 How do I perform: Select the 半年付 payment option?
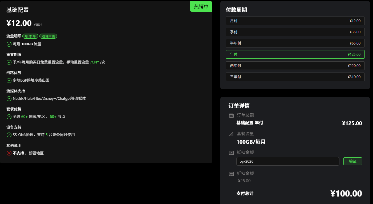coord(295,43)
